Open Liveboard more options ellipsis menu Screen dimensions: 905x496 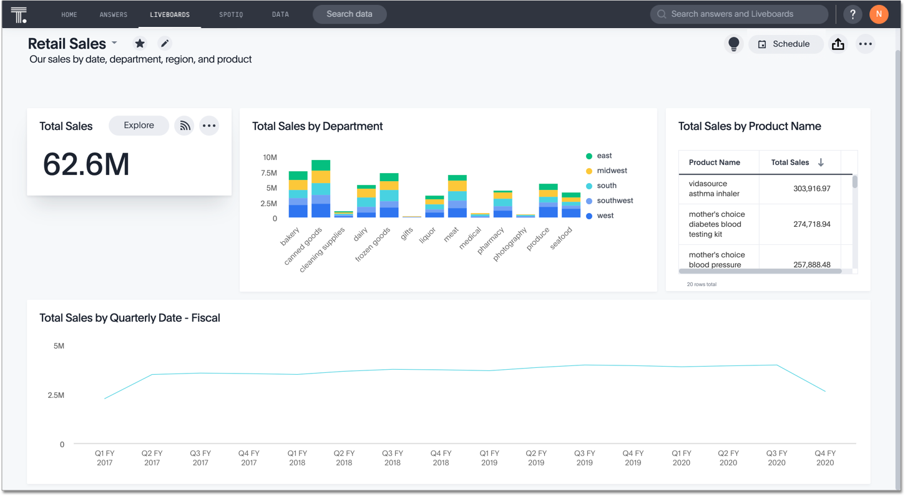point(865,44)
